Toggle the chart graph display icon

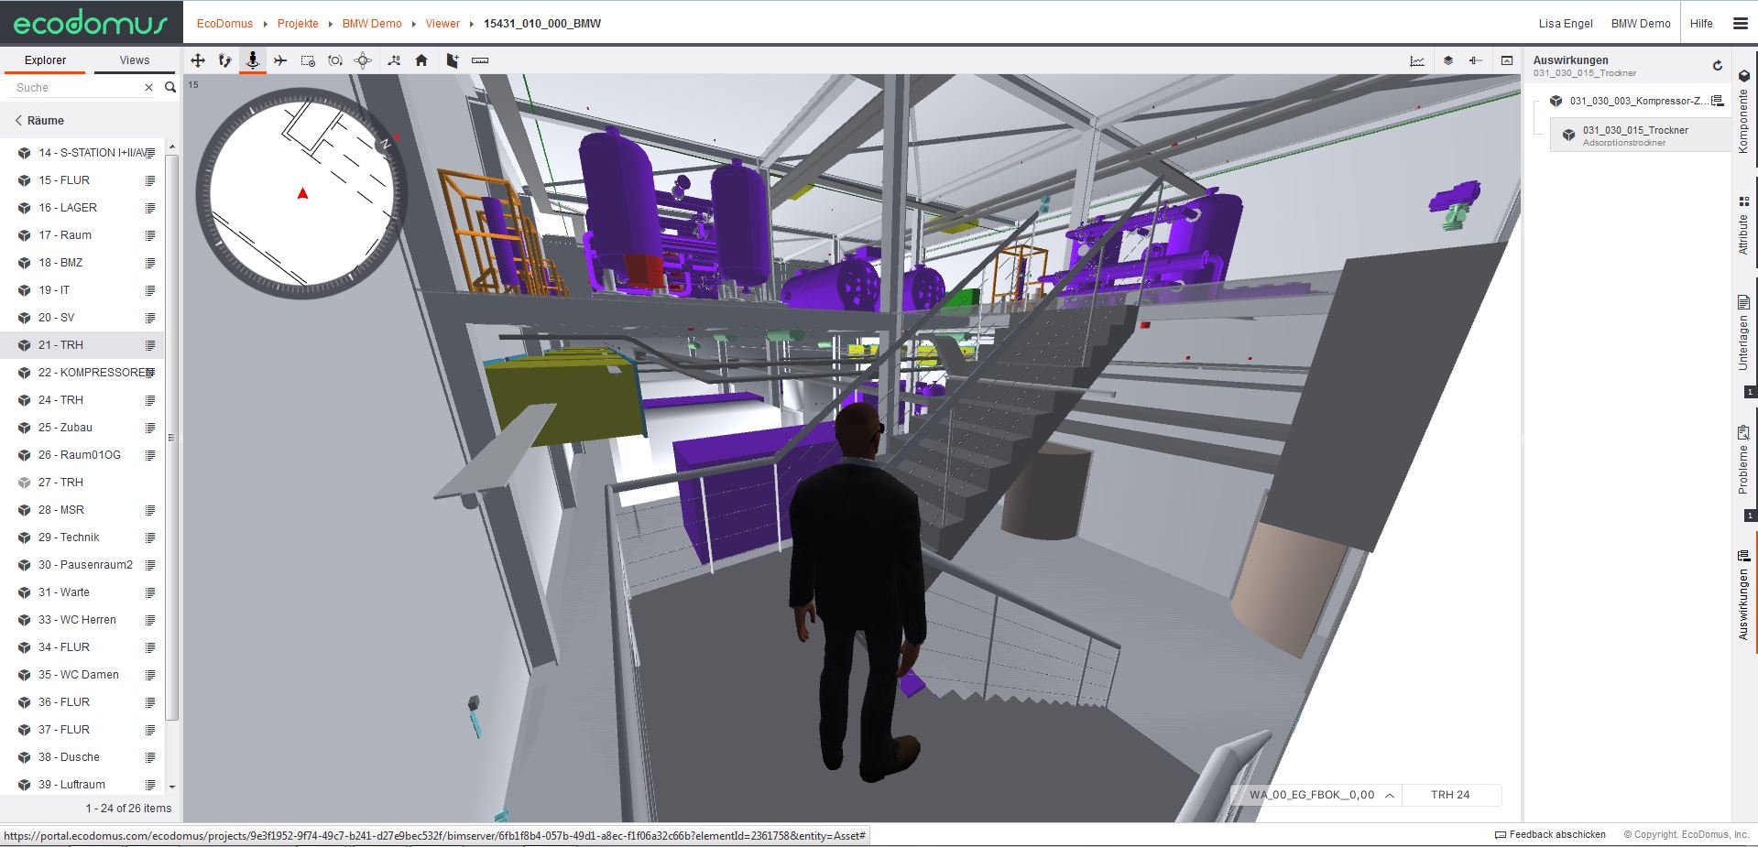[1417, 60]
